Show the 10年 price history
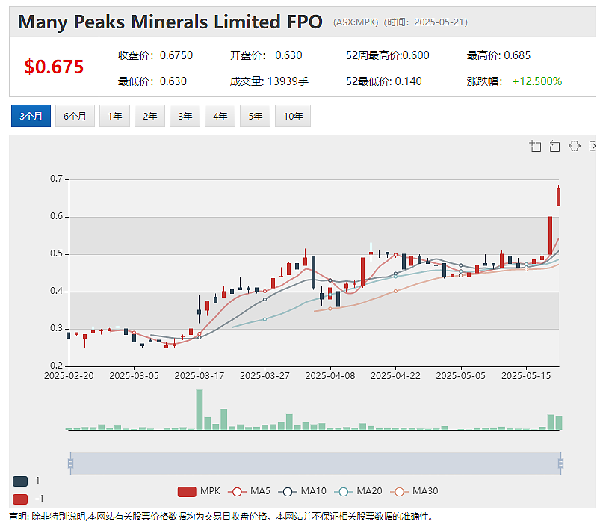This screenshot has width=606, height=527. click(x=293, y=116)
